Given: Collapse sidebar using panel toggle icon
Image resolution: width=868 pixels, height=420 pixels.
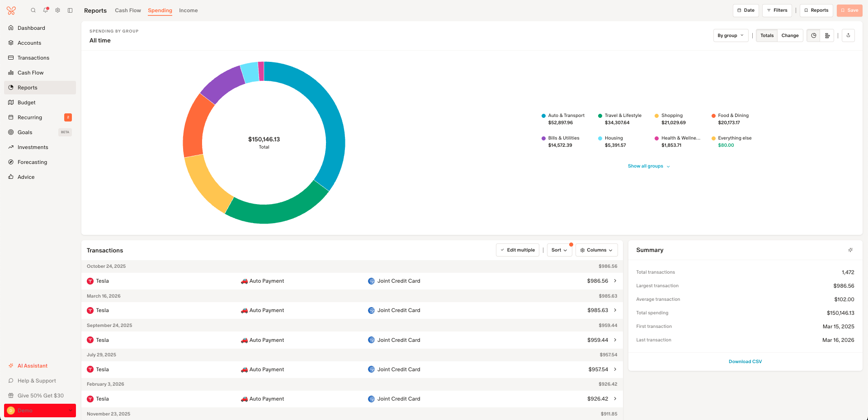Looking at the screenshot, I should (x=70, y=10).
